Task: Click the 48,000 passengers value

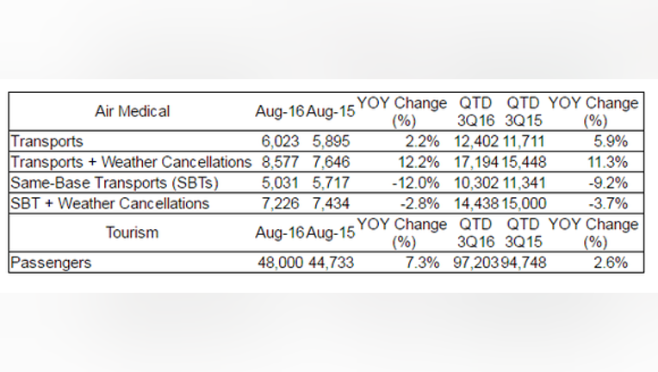Action: click(280, 263)
